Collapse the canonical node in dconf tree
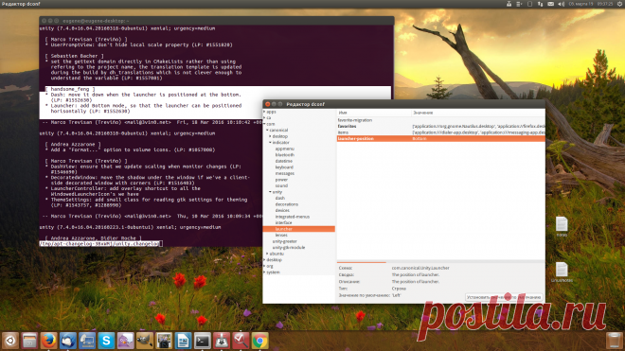This screenshot has width=625, height=351. pos(267,130)
